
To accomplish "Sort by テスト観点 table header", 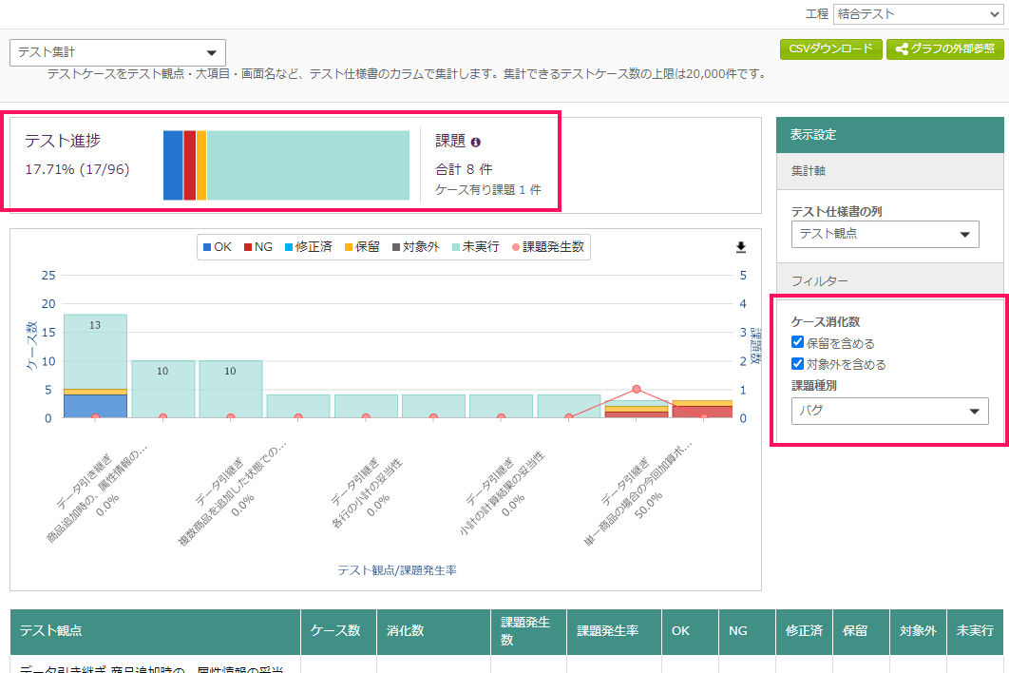I will click(x=155, y=631).
